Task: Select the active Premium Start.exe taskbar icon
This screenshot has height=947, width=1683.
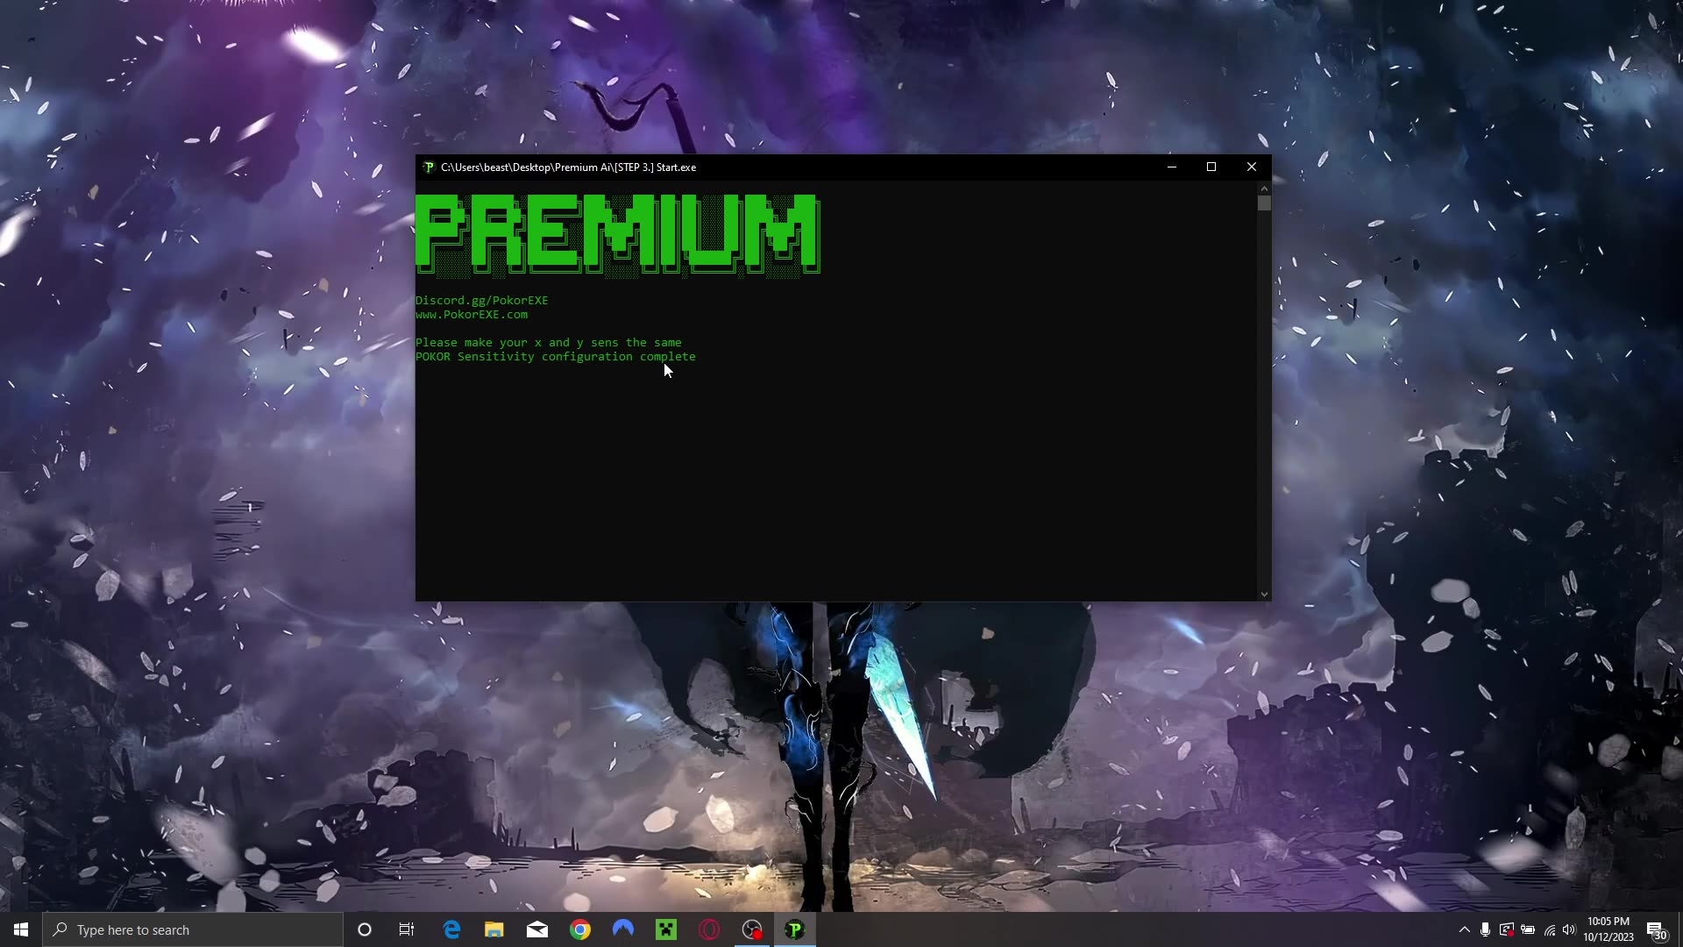Action: [794, 929]
